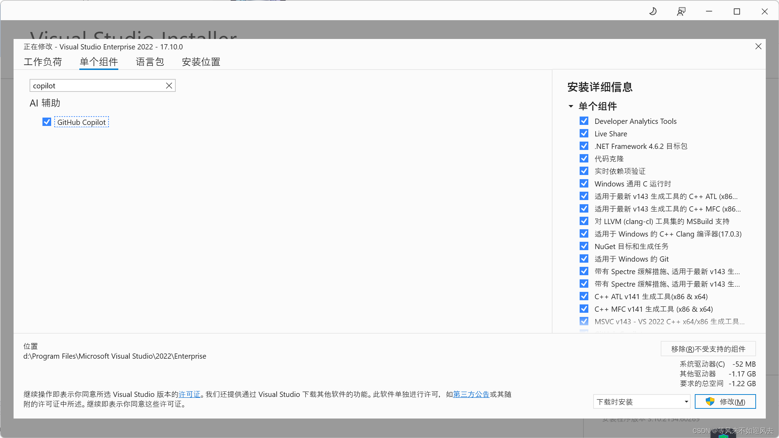
Task: Select the install path text
Action: coord(115,356)
